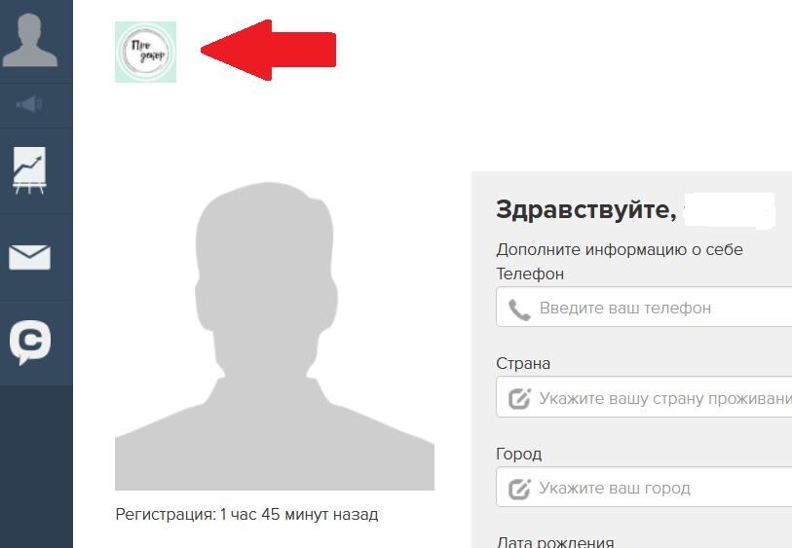Screen dimensions: 792x548
Task: Click the large gray avatar placeholder
Action: (x=275, y=336)
